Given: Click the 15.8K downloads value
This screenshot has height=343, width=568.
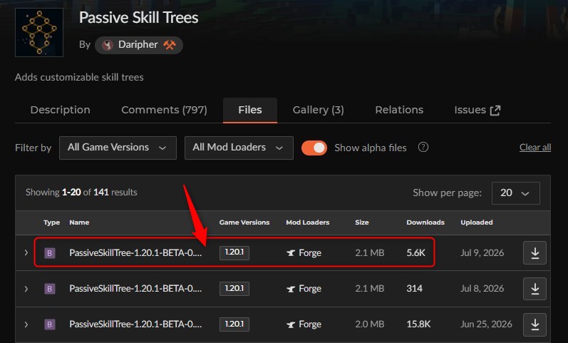Looking at the screenshot, I should [419, 324].
